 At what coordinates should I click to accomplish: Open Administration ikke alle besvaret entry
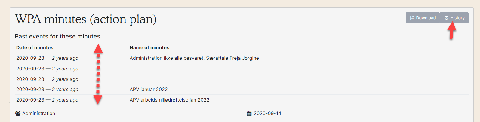[x=194, y=58]
